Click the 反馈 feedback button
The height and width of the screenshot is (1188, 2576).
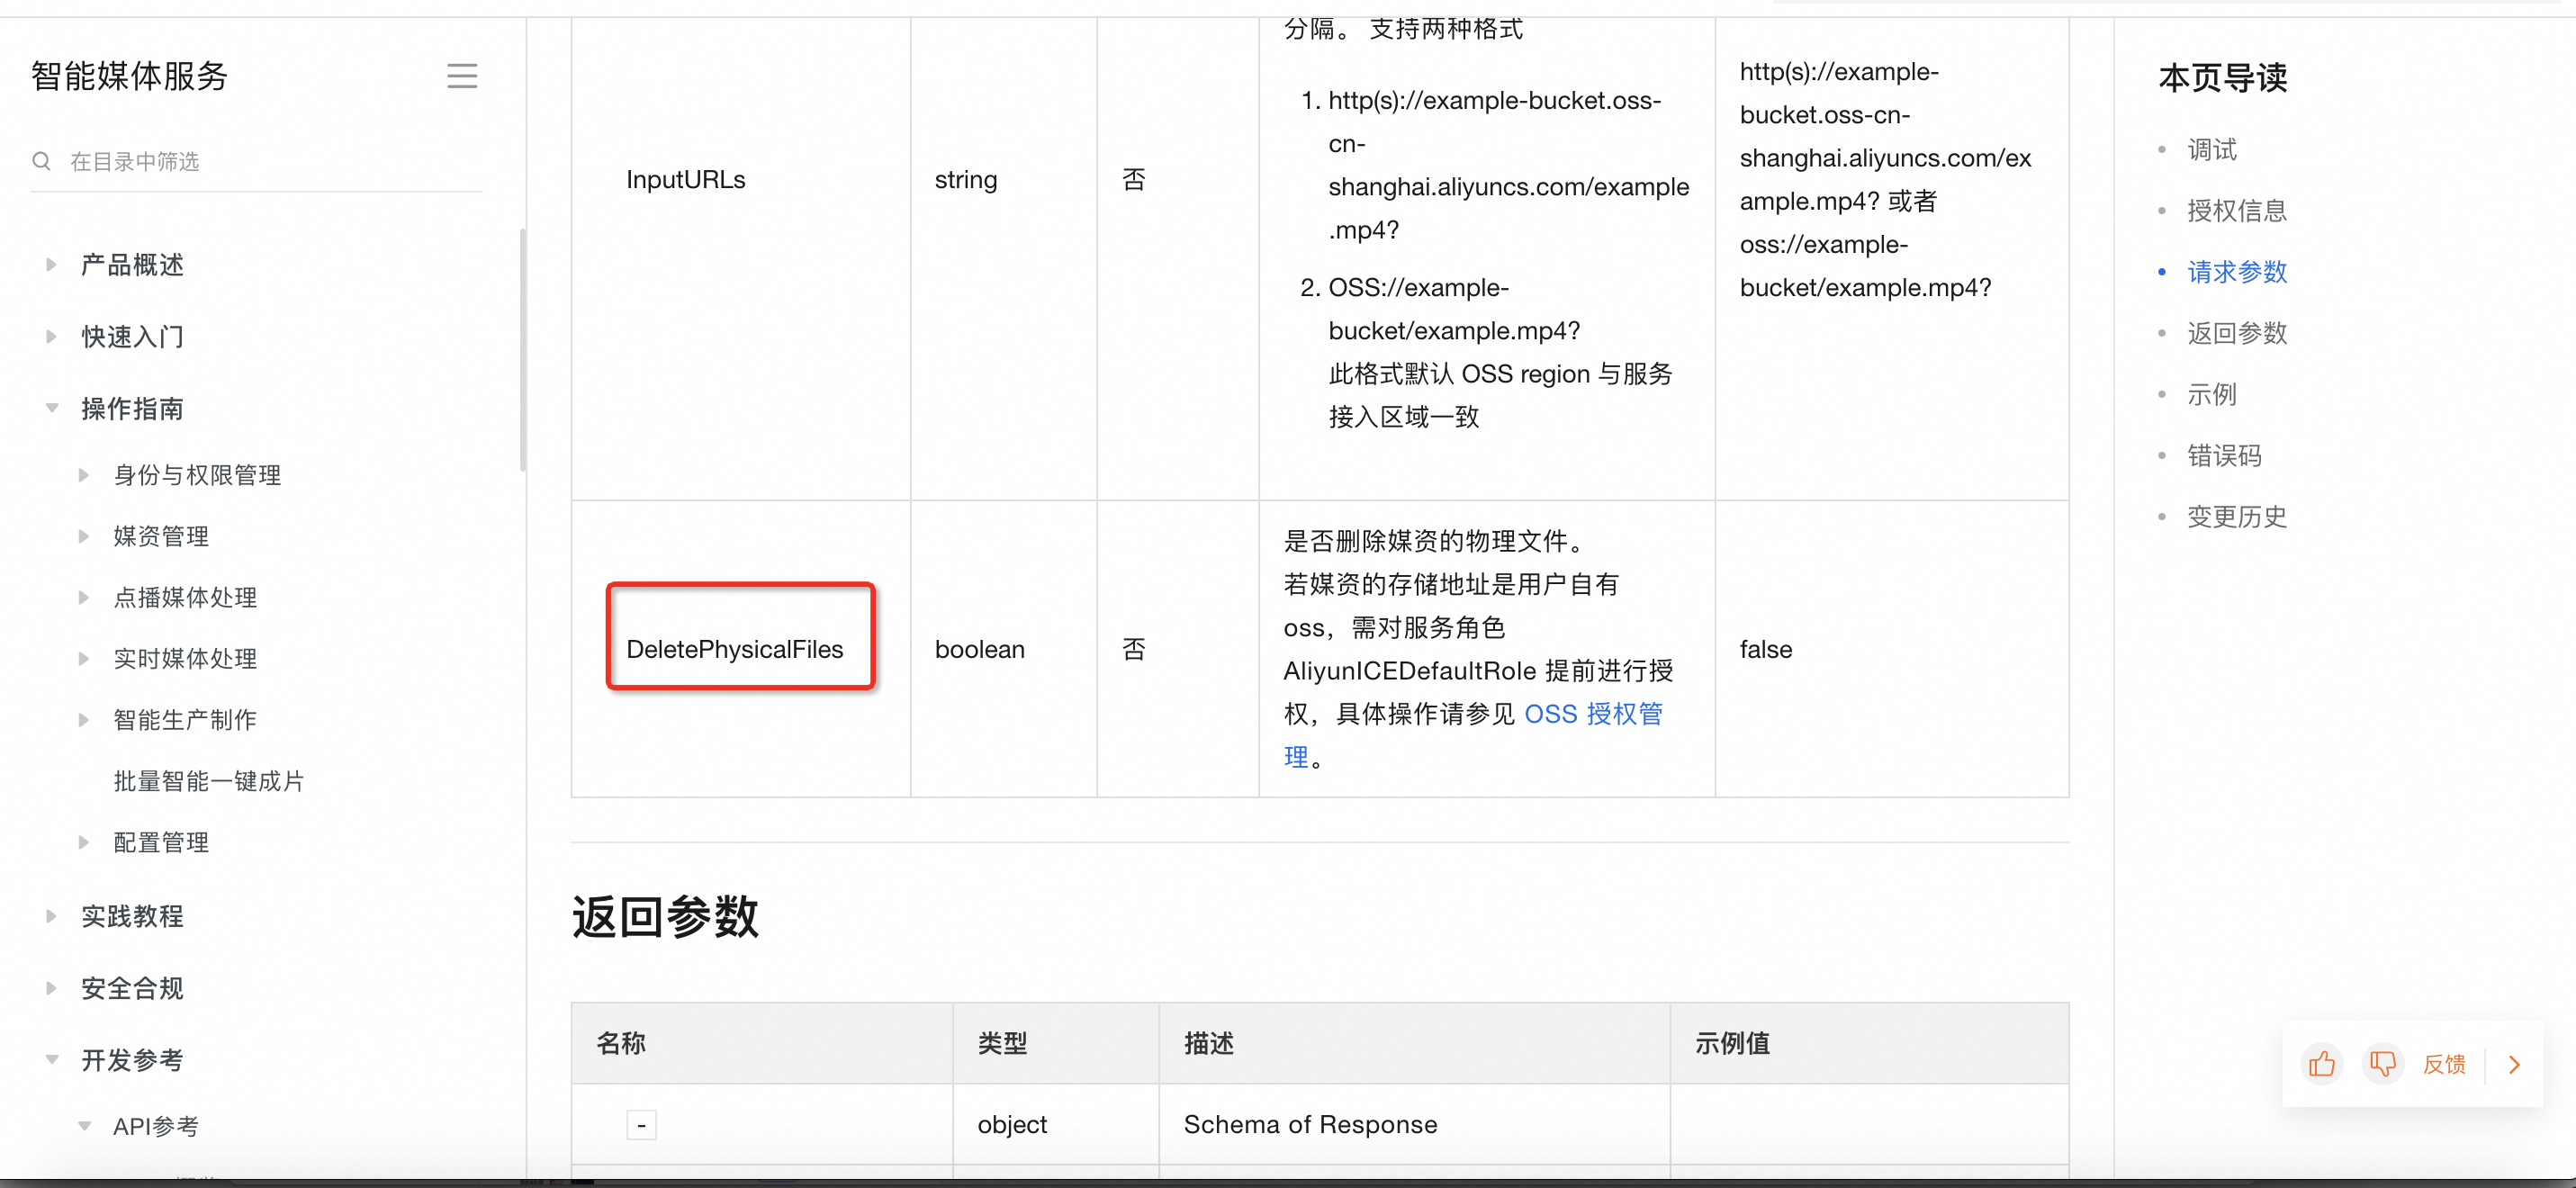[x=2443, y=1064]
